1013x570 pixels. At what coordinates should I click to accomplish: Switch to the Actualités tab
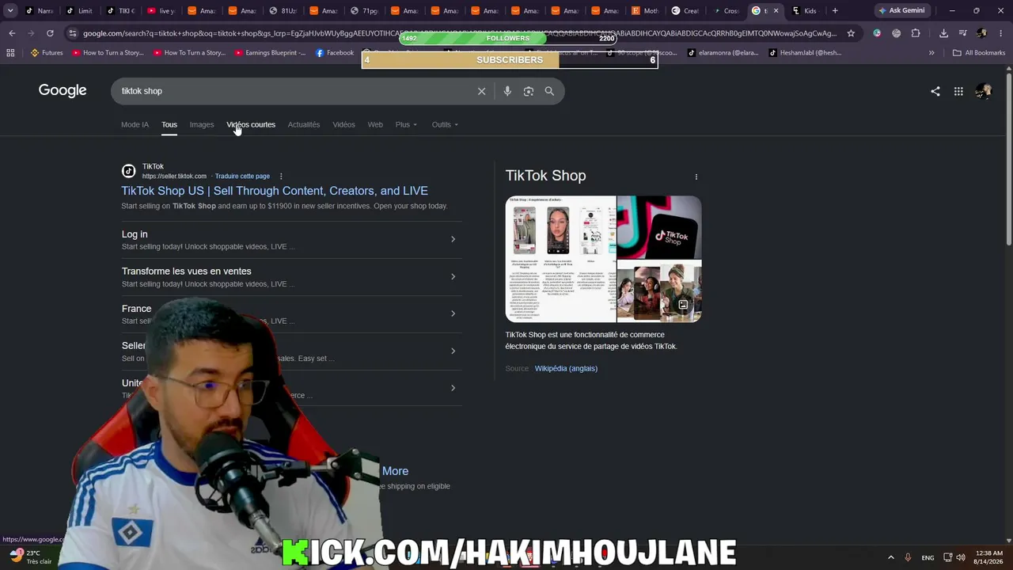(304, 124)
